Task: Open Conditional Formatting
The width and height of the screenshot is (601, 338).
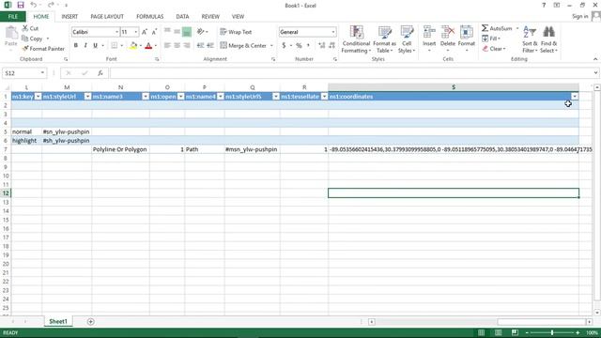Action: [356, 39]
